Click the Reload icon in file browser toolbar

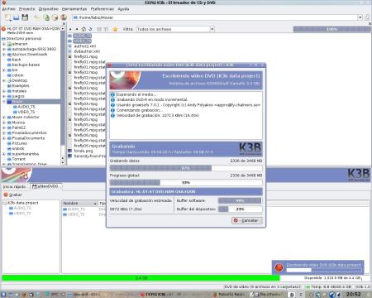(90, 29)
